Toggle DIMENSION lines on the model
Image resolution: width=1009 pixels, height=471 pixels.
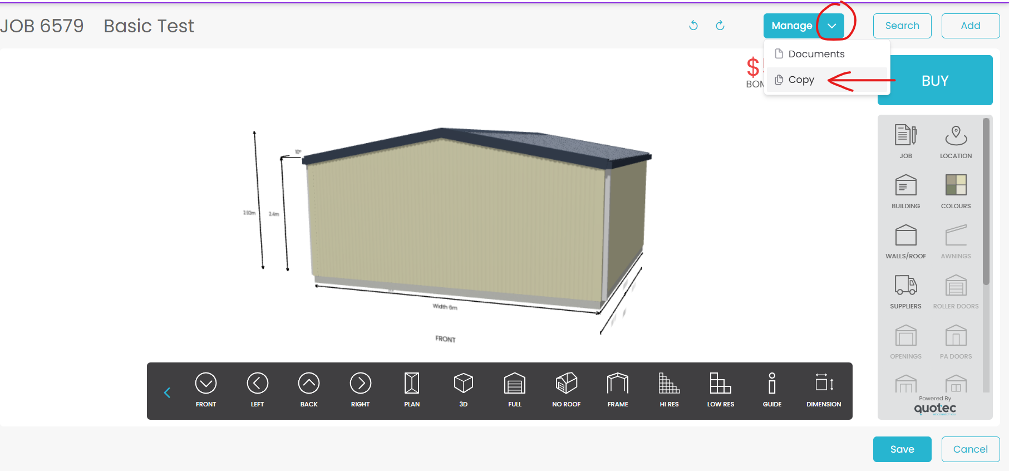[x=824, y=384]
